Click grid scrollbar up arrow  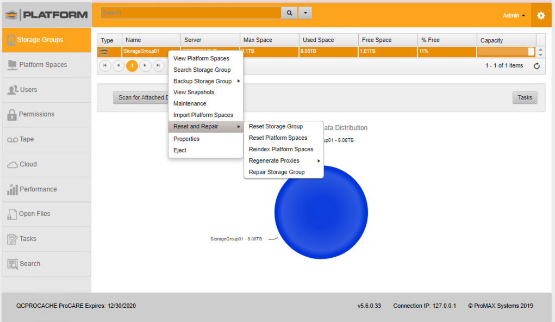pyautogui.click(x=540, y=50)
